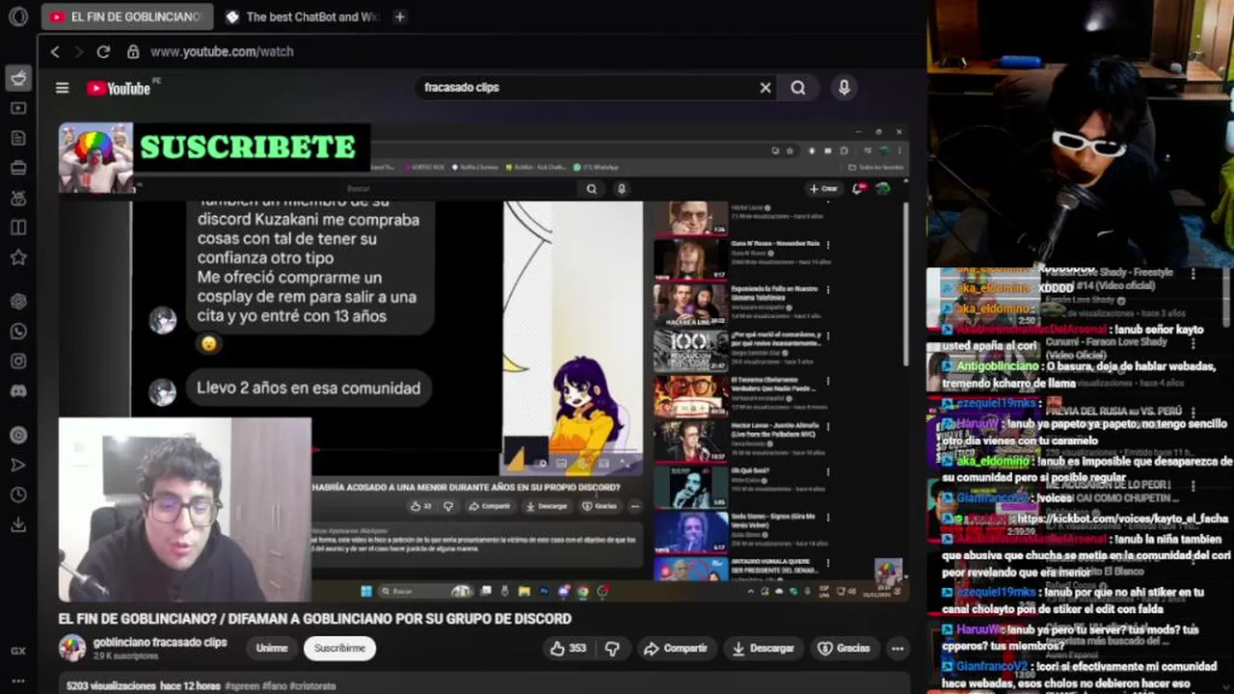
Task: Open bookmarks star in the sidebar
Action: 18,257
